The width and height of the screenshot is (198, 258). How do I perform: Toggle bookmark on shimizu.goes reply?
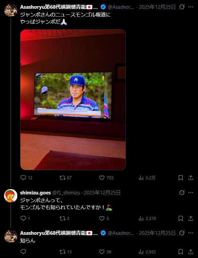click(181, 218)
